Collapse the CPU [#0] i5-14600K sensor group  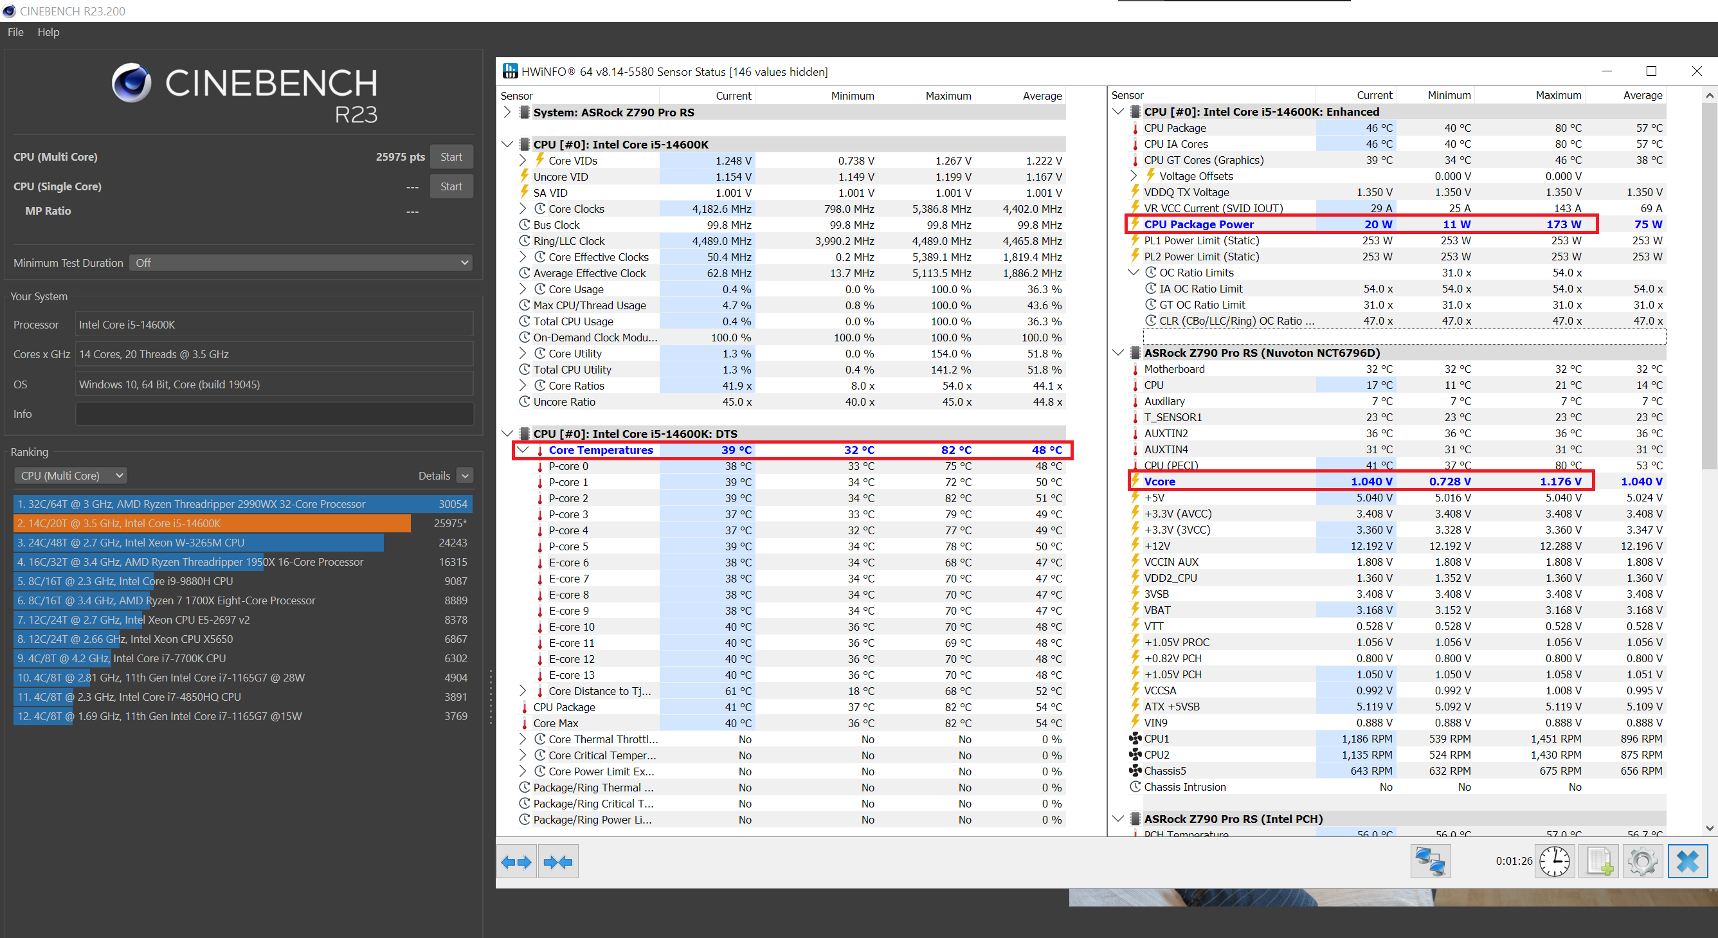(507, 144)
